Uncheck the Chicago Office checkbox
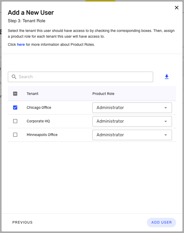This screenshot has width=184, height=233. coord(15,107)
